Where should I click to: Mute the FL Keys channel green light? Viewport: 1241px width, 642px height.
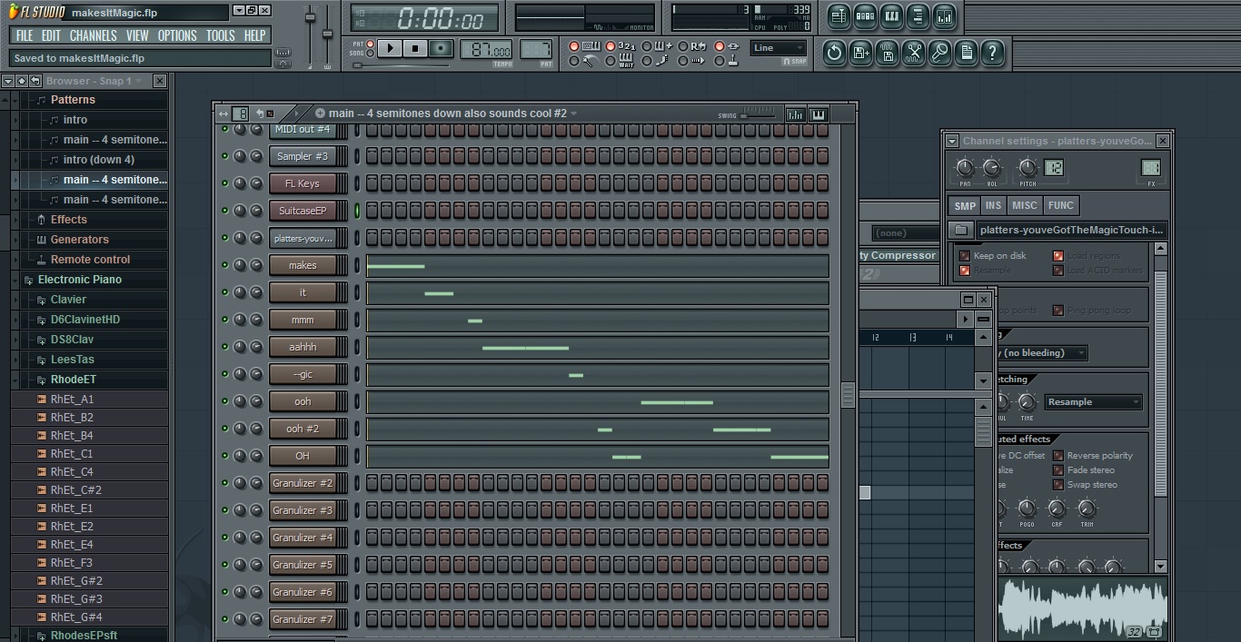click(224, 183)
